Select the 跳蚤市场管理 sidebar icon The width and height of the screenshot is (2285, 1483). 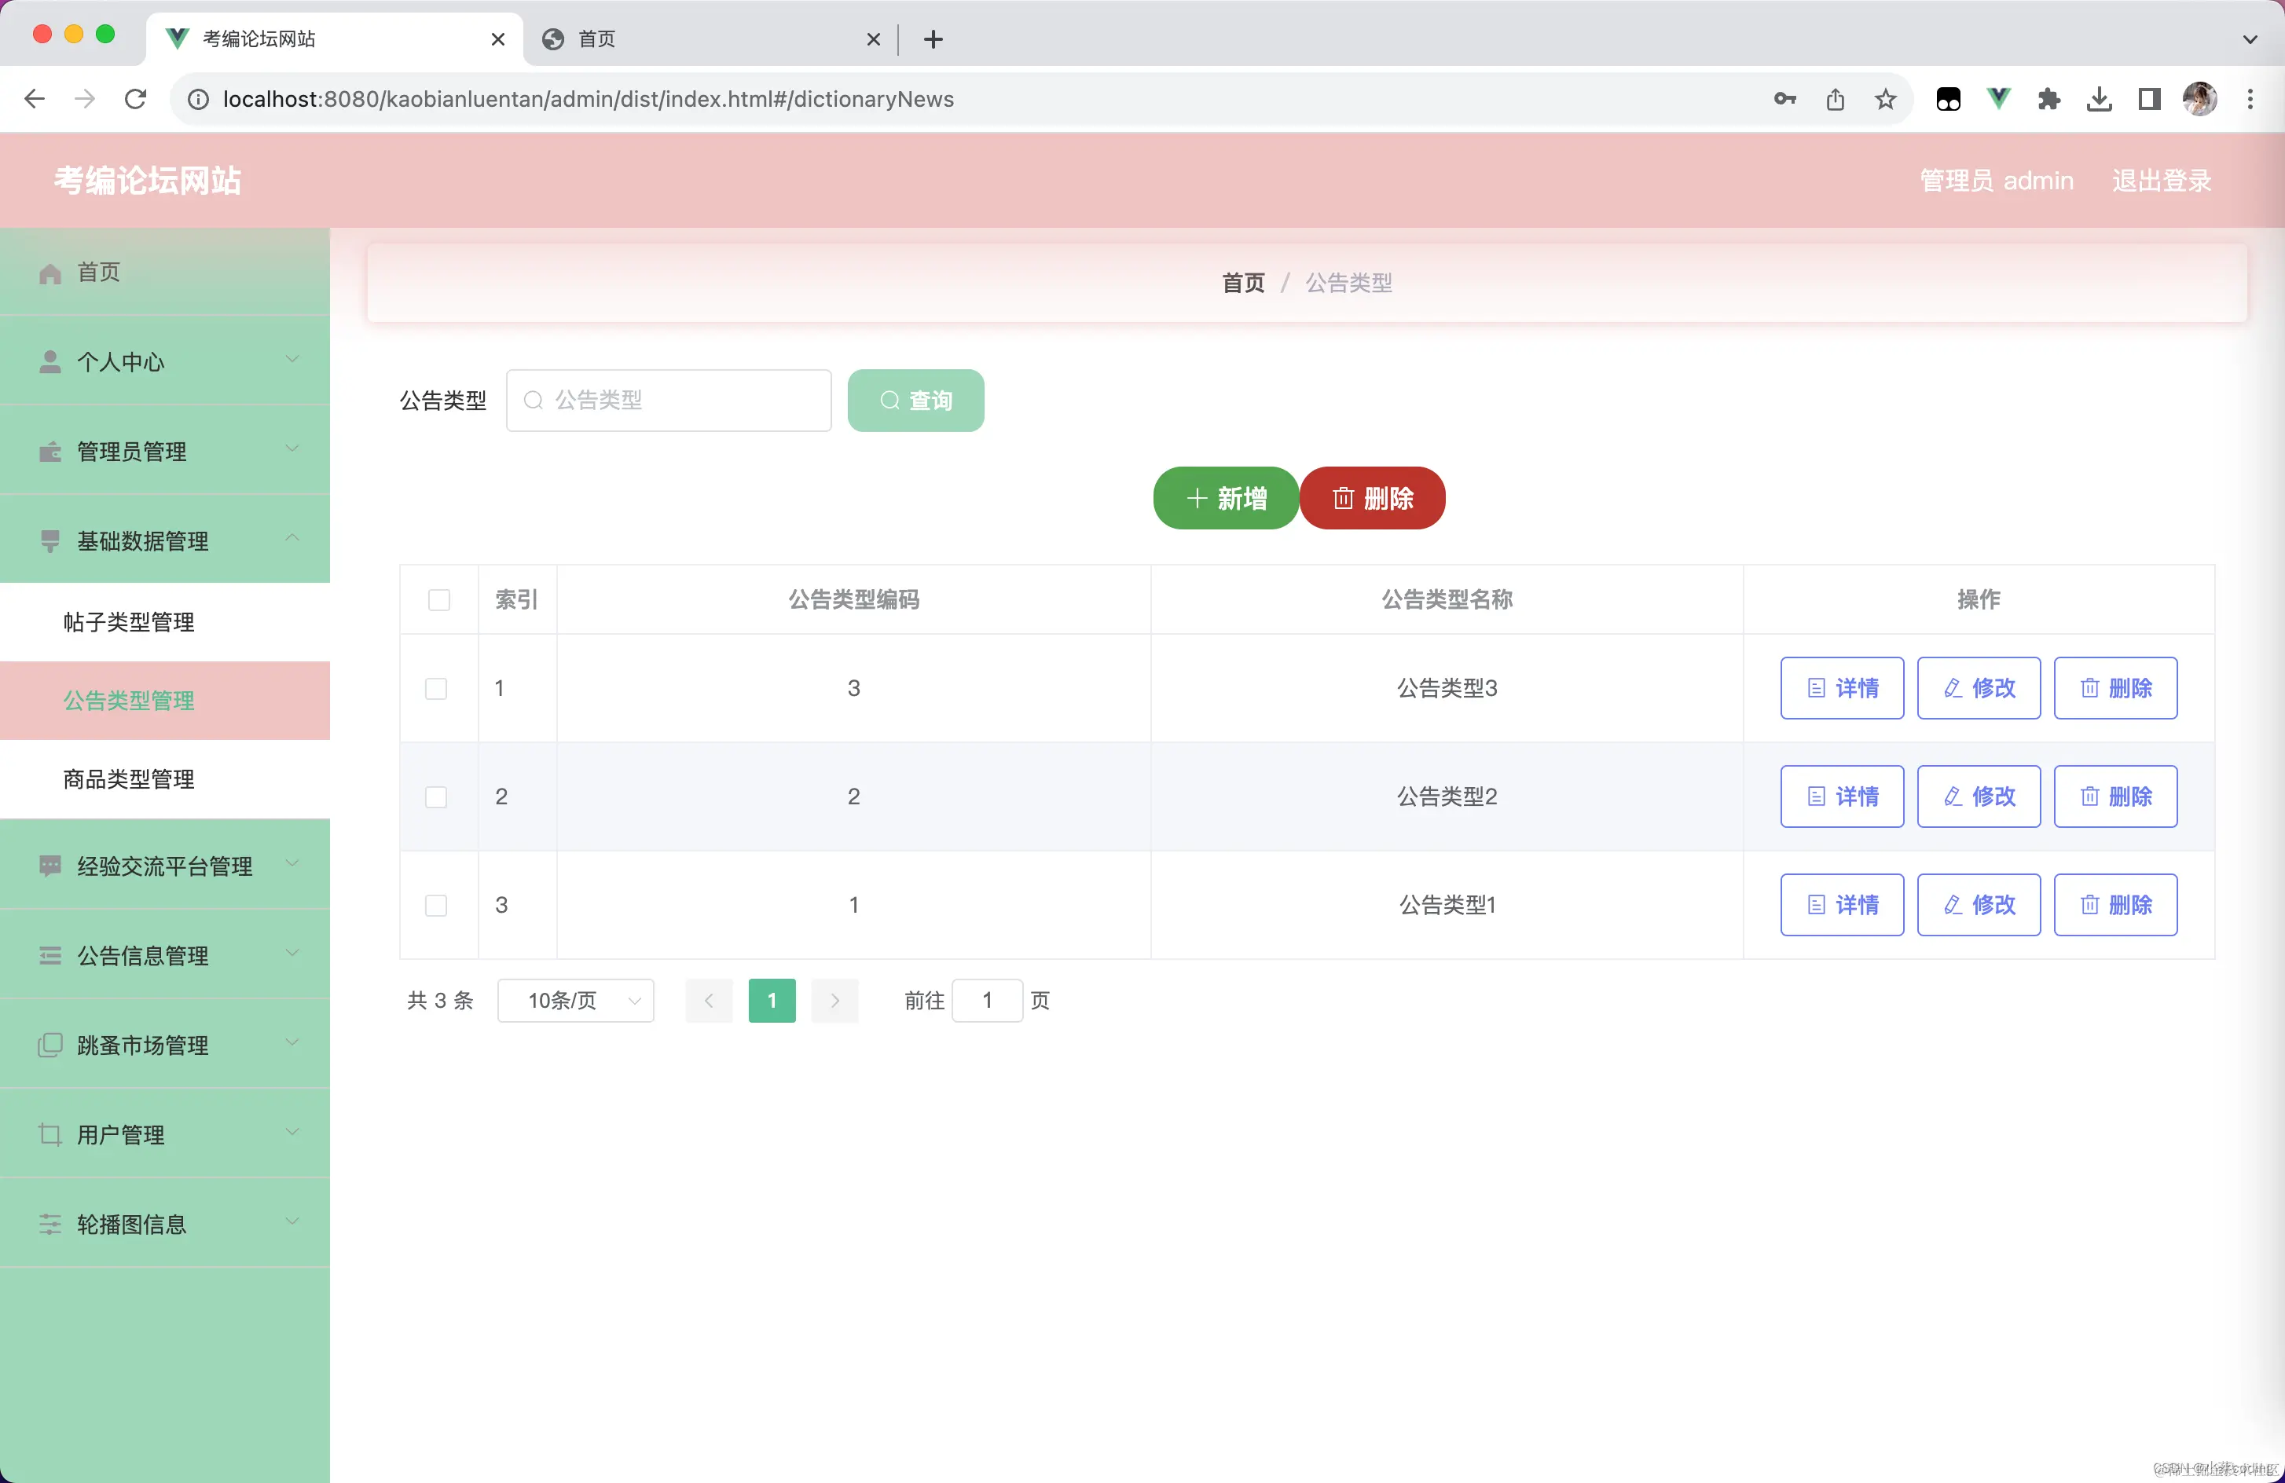point(49,1045)
